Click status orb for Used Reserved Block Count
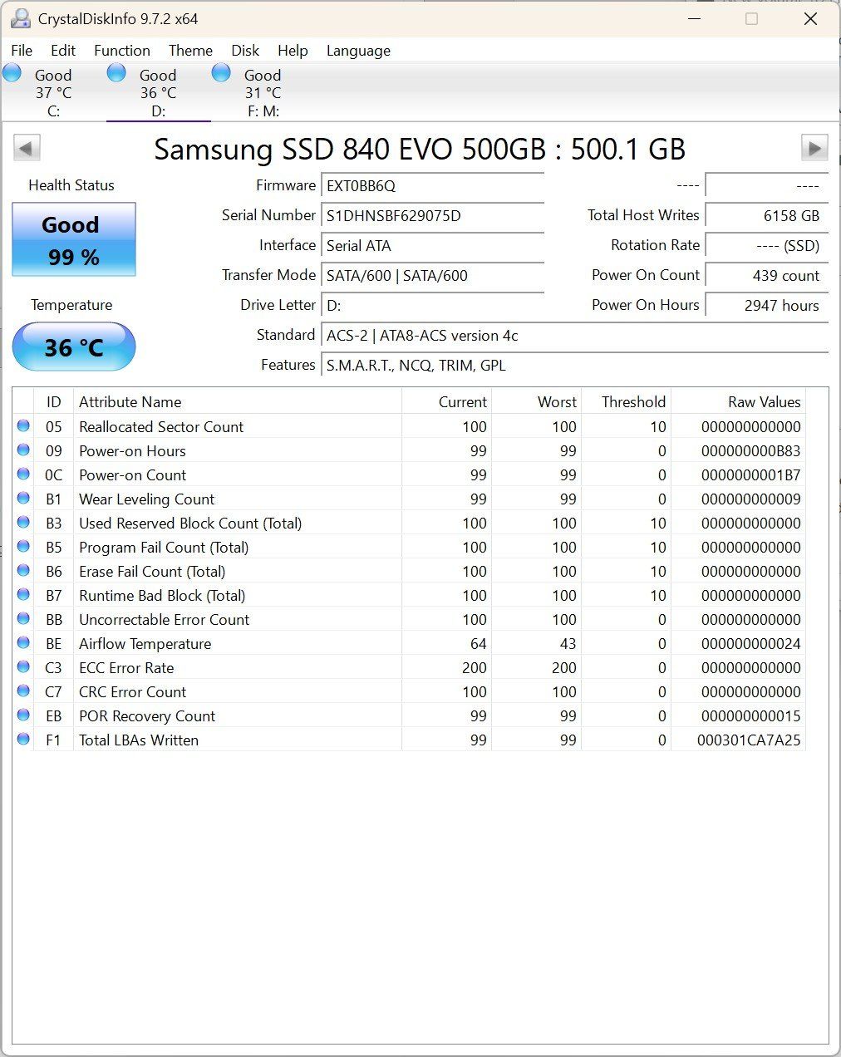This screenshot has height=1057, width=841. click(23, 523)
